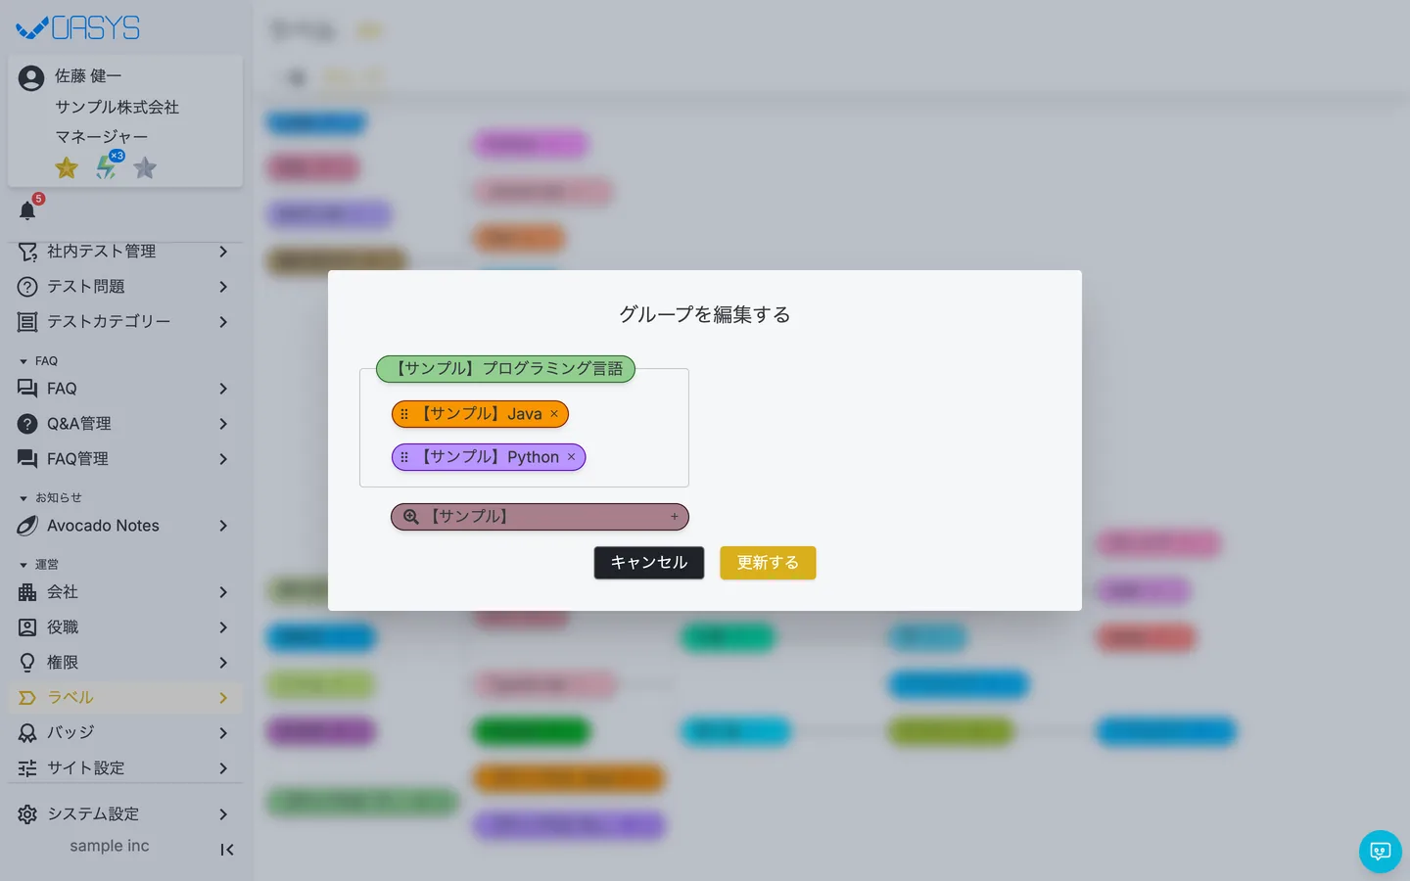The width and height of the screenshot is (1410, 881).
Task: Click the キャンセル button
Action: (649, 563)
